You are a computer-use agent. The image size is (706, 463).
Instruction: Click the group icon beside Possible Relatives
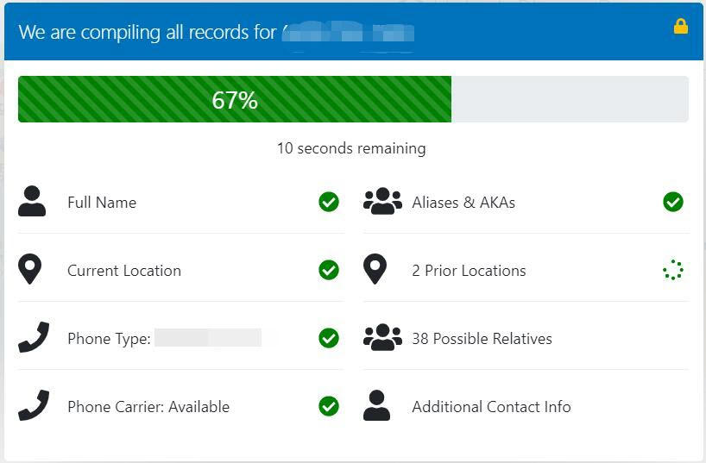382,337
